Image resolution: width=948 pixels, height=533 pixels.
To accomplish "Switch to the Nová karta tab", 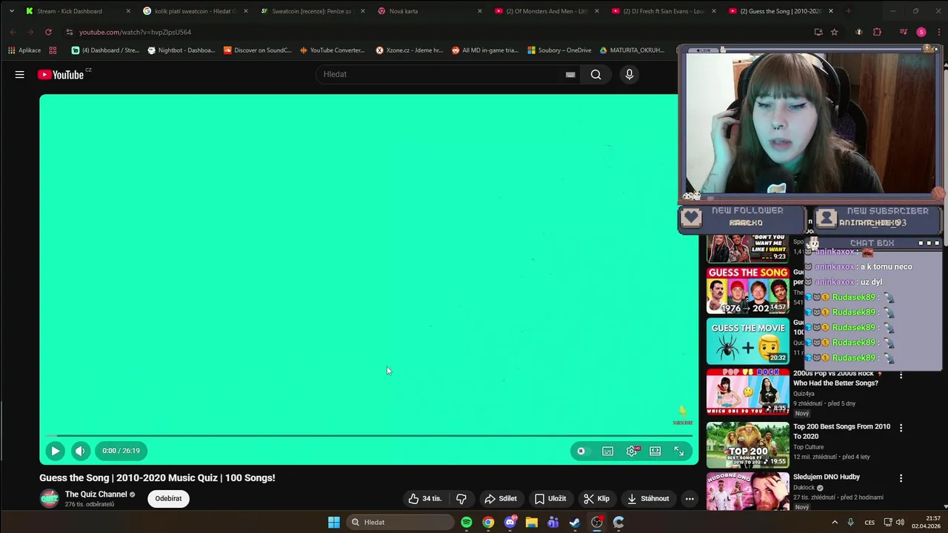I will (428, 11).
